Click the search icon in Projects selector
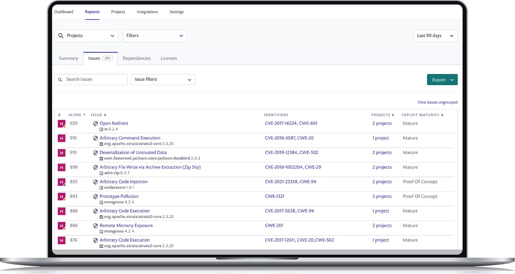Image resolution: width=515 pixels, height=274 pixels. [61, 36]
